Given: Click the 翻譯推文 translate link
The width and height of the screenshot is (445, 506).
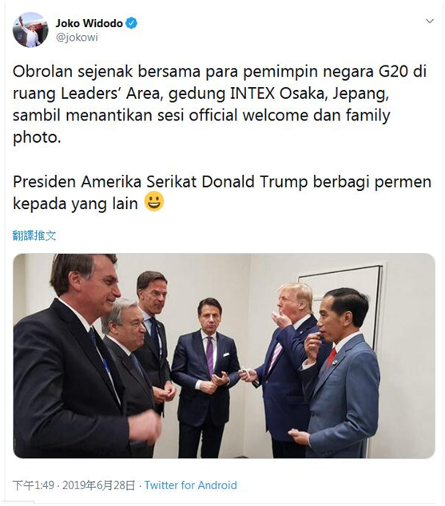Looking at the screenshot, I should [x=34, y=236].
